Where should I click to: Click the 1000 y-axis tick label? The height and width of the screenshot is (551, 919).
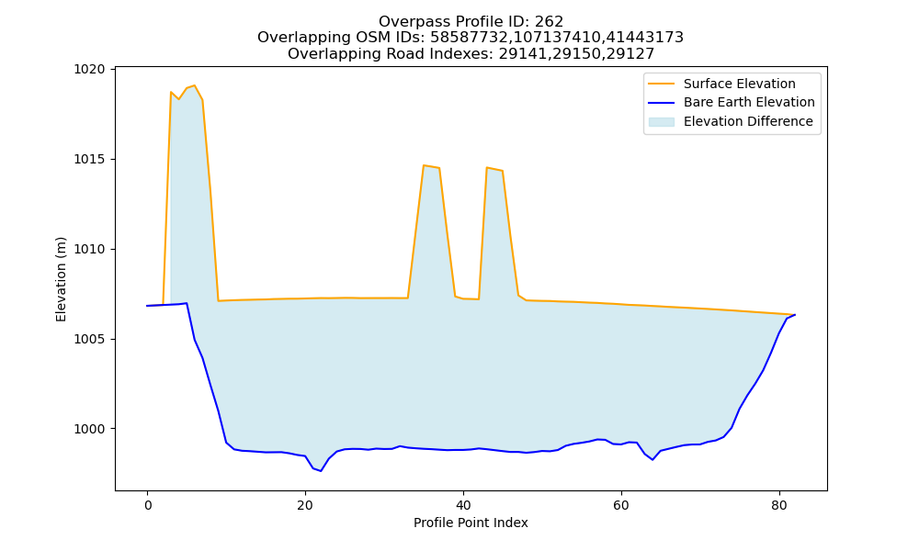click(x=89, y=429)
